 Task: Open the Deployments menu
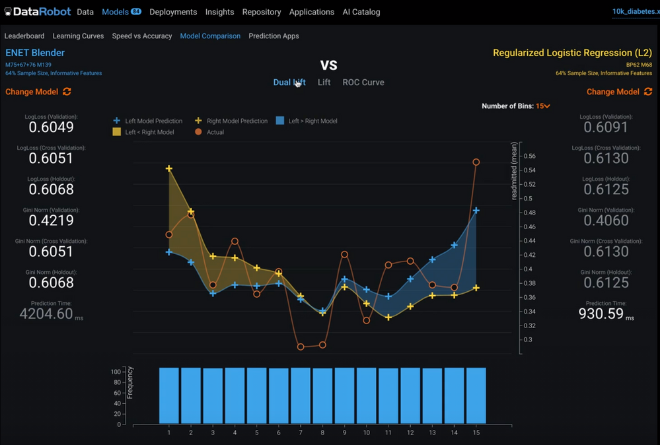173,12
